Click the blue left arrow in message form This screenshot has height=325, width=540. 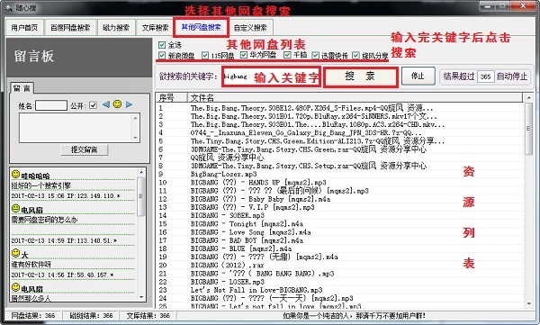[106, 104]
